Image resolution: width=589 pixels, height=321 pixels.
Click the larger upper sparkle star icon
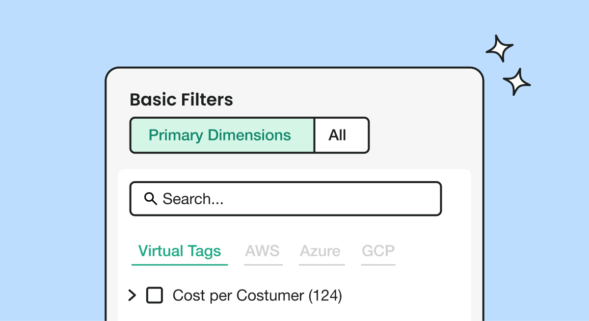click(x=499, y=48)
